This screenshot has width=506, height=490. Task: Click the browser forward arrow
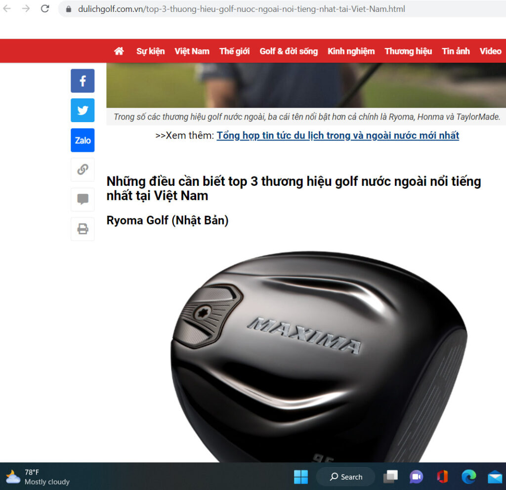coord(26,8)
